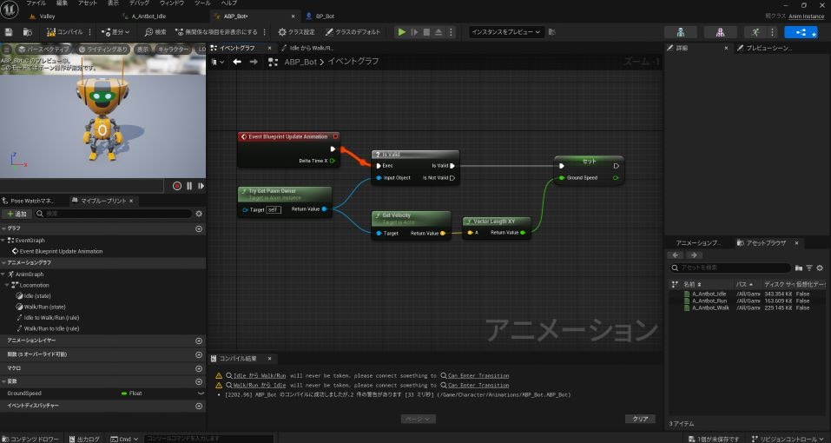
Task: Open compile options next to コンパイル
Action: (90, 32)
